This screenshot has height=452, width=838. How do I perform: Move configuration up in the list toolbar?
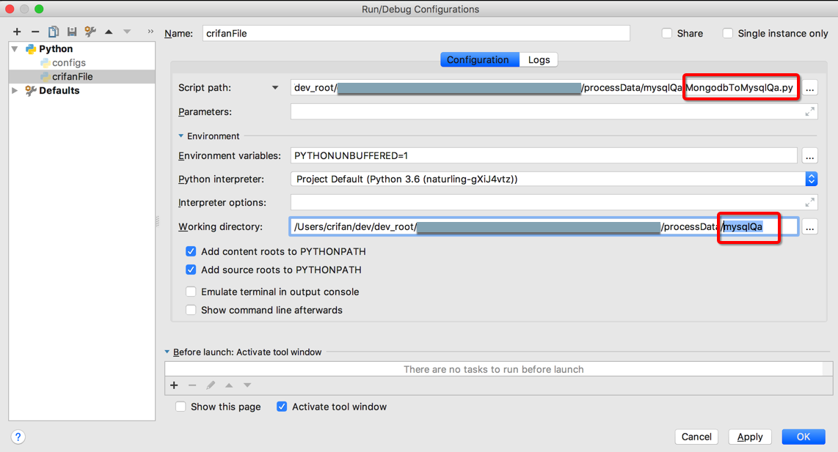pos(109,32)
